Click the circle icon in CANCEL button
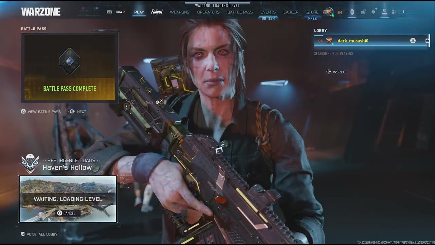This screenshot has width=435, height=245. coord(59,213)
